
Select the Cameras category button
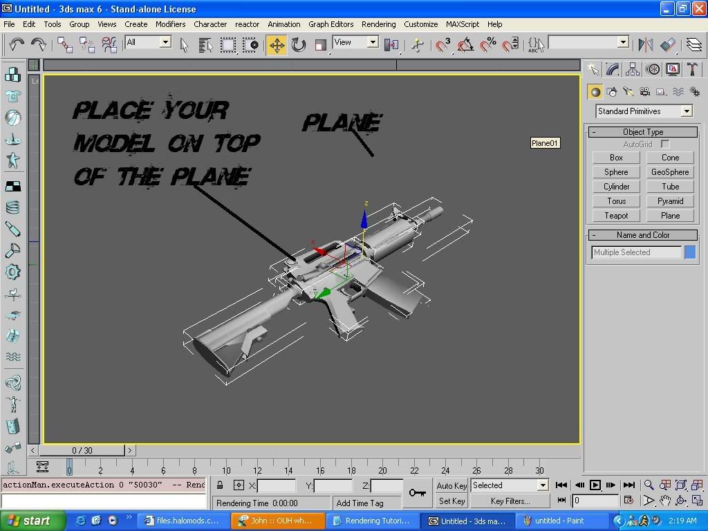[x=645, y=92]
